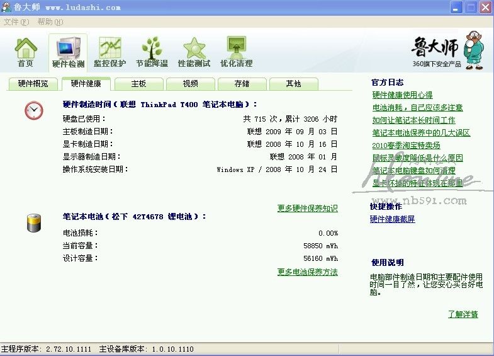Click the red clock icon

pos(34,110)
